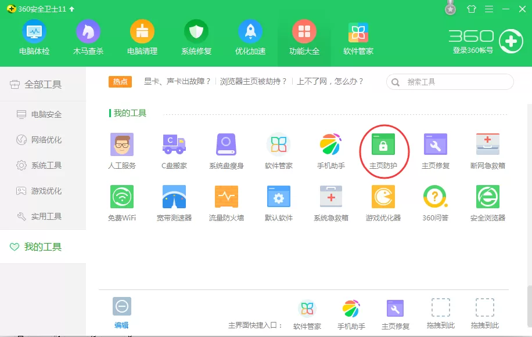The width and height of the screenshot is (532, 337).
Task: Open 360问答 tool
Action: click(x=436, y=203)
